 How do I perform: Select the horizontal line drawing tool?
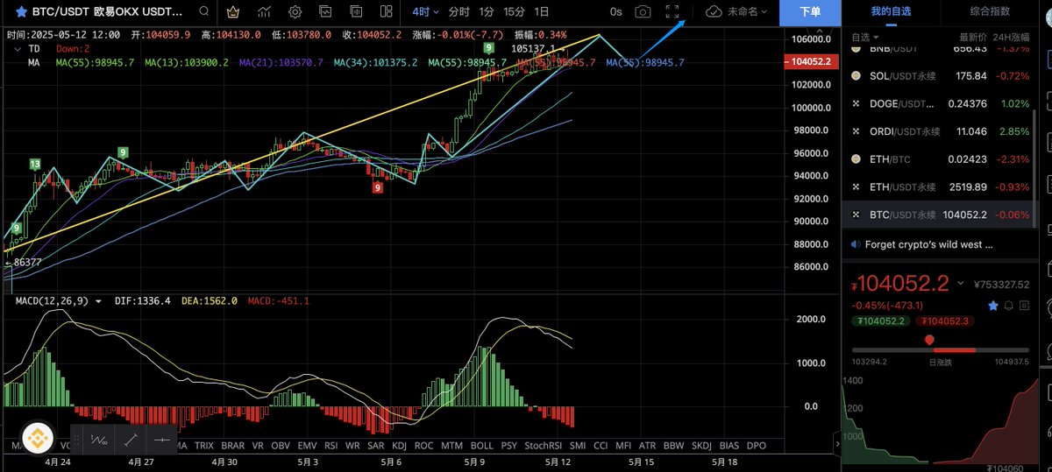coord(161,440)
